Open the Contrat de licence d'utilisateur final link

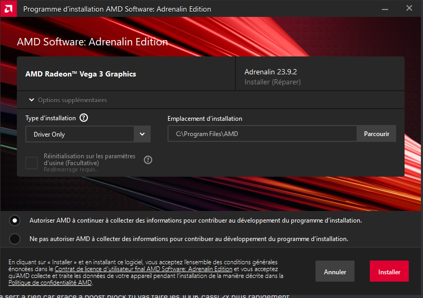point(143,269)
